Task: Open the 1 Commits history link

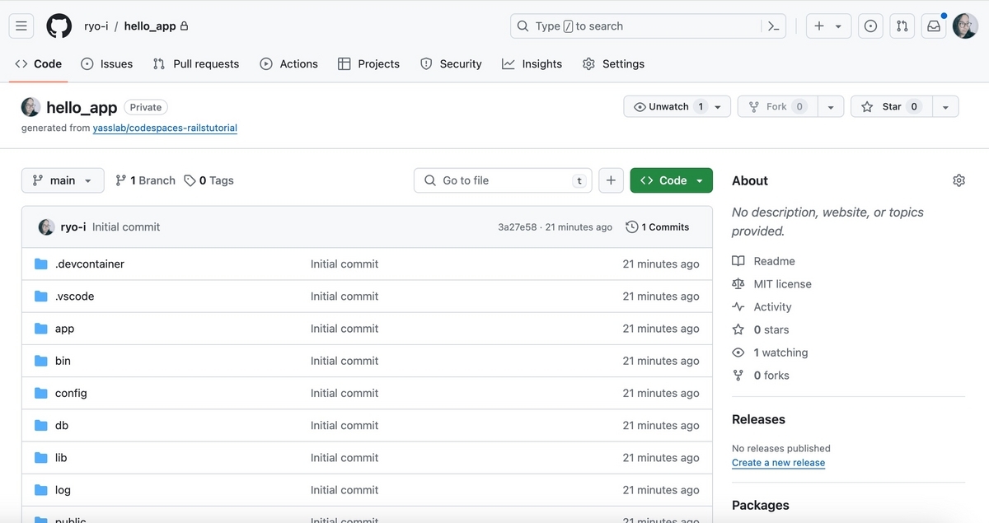Action: click(657, 226)
